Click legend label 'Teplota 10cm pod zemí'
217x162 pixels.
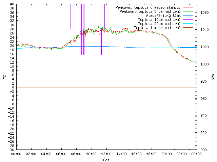click(159, 20)
